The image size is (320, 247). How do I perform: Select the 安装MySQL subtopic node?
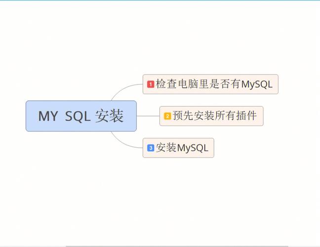[178, 148]
